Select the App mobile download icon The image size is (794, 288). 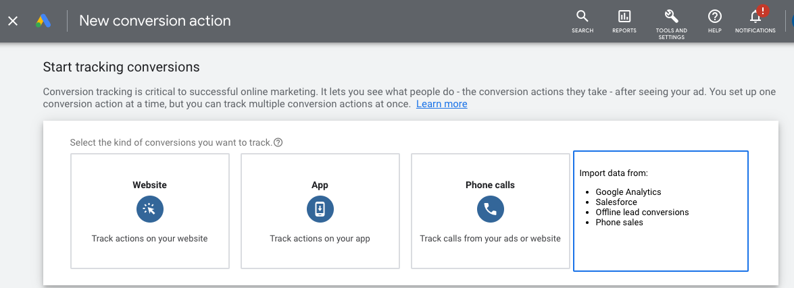320,209
